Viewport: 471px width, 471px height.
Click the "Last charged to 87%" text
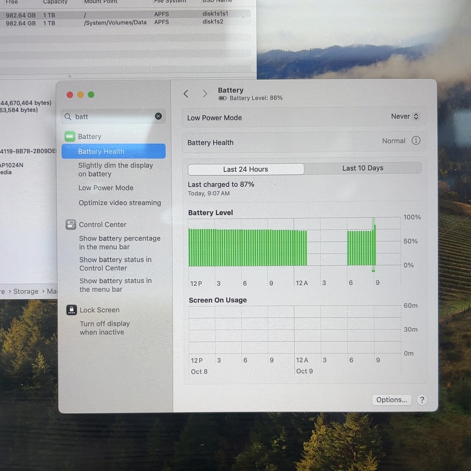point(221,184)
